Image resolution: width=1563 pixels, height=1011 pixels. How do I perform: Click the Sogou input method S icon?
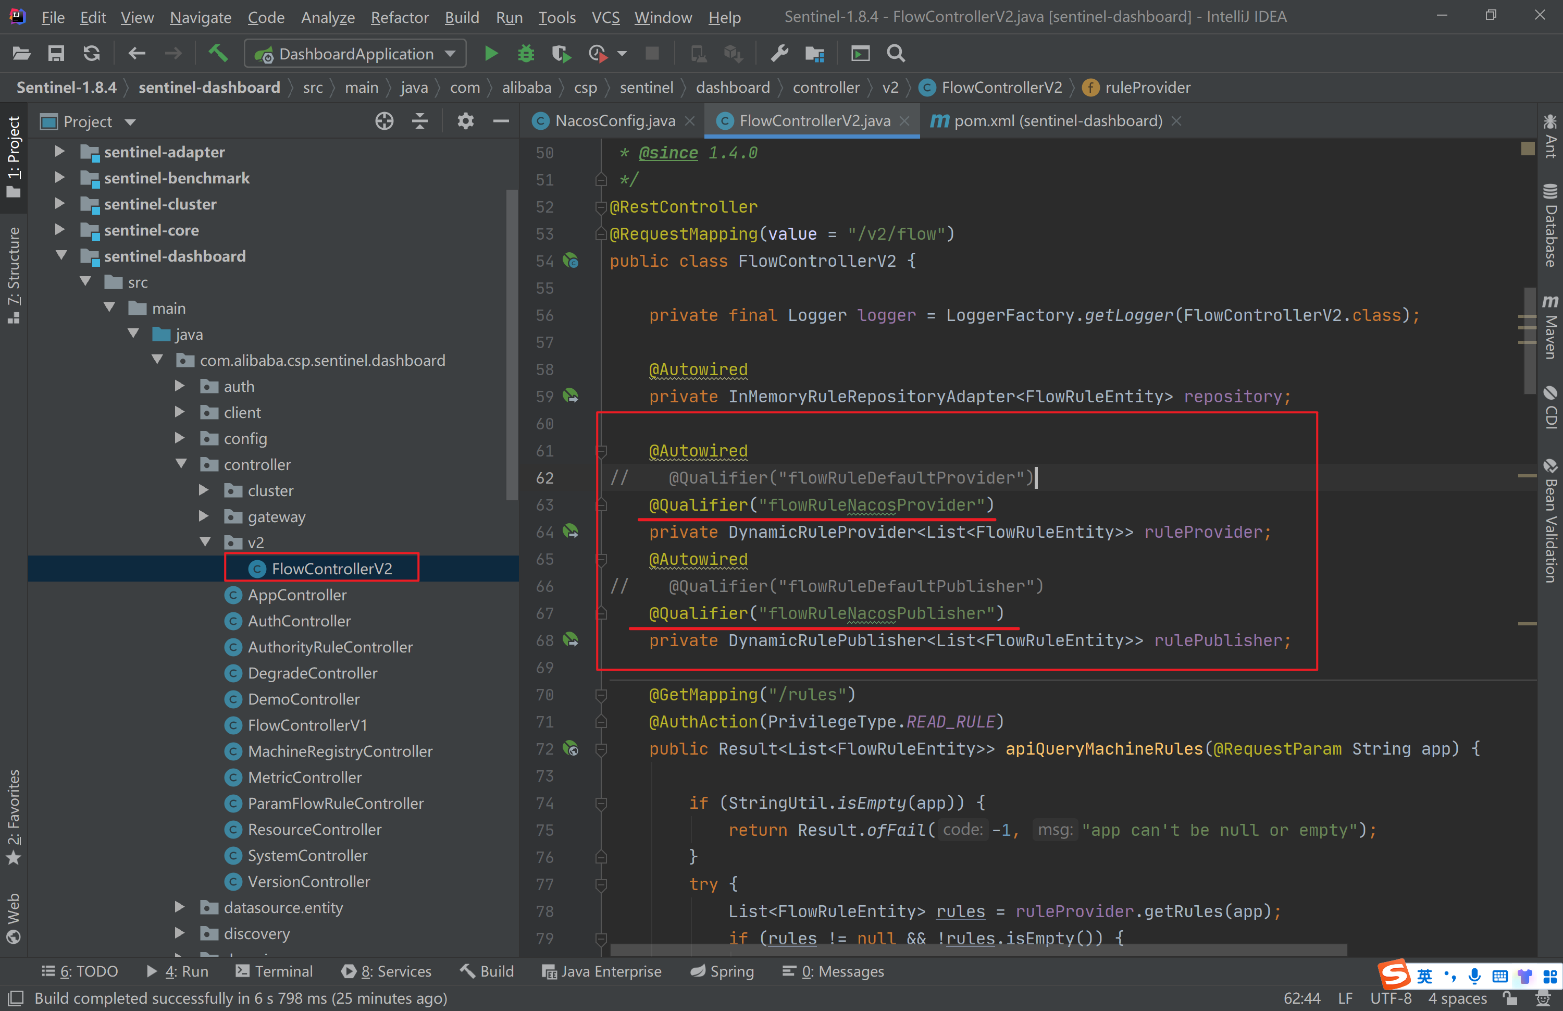[x=1394, y=975]
